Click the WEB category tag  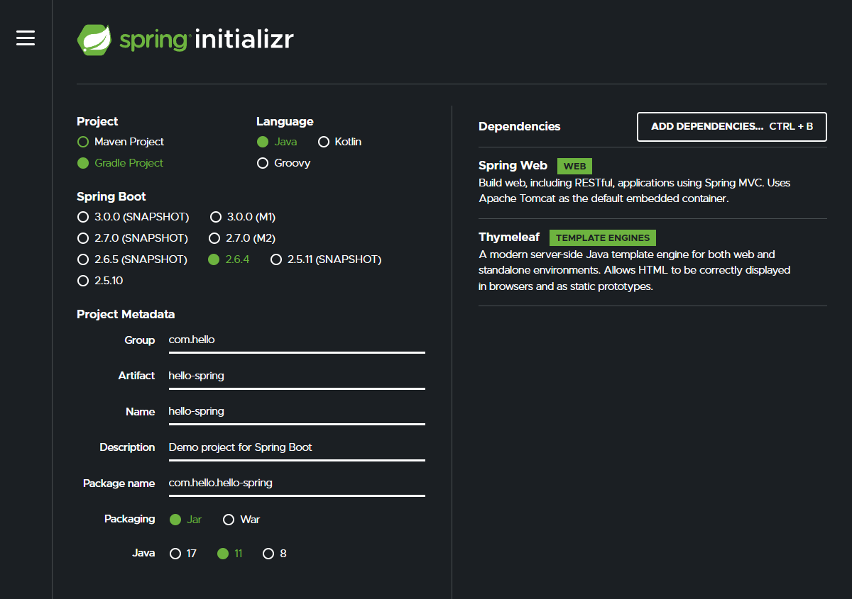coord(574,166)
